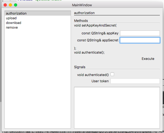Click inside the large empty output box
164x133 pixels.
[x=117, y=107]
